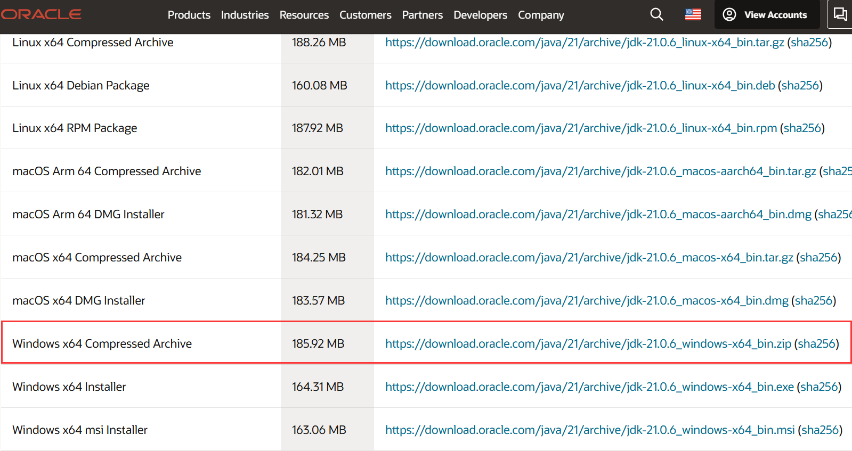Select the "Linux x64 Debian Package" label
Image resolution: width=852 pixels, height=451 pixels.
(81, 85)
